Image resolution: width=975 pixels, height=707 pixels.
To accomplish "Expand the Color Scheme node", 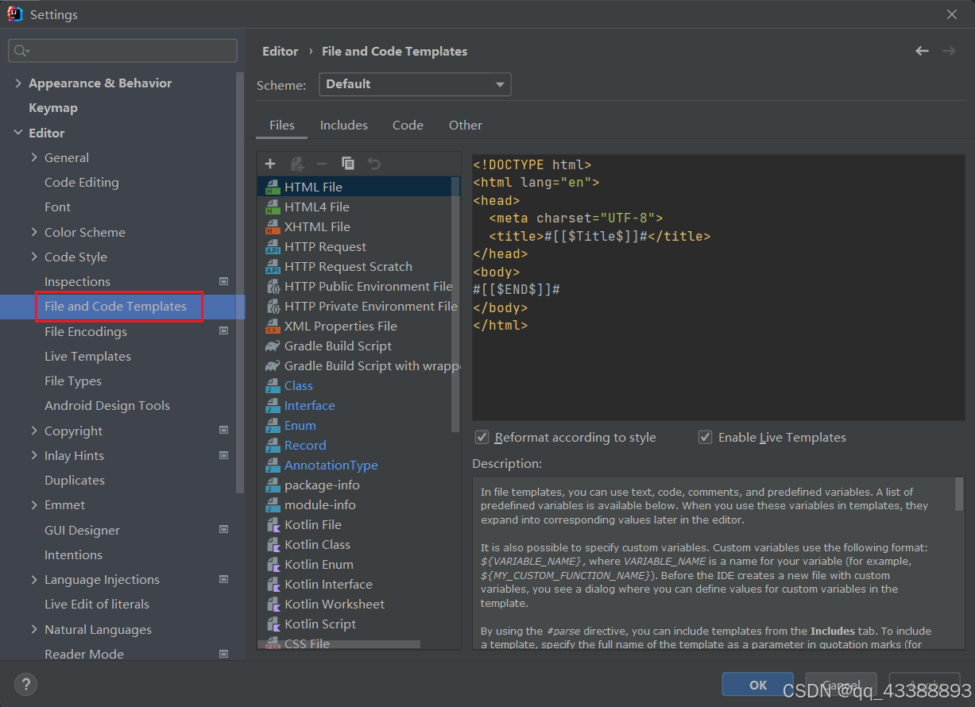I will (34, 232).
